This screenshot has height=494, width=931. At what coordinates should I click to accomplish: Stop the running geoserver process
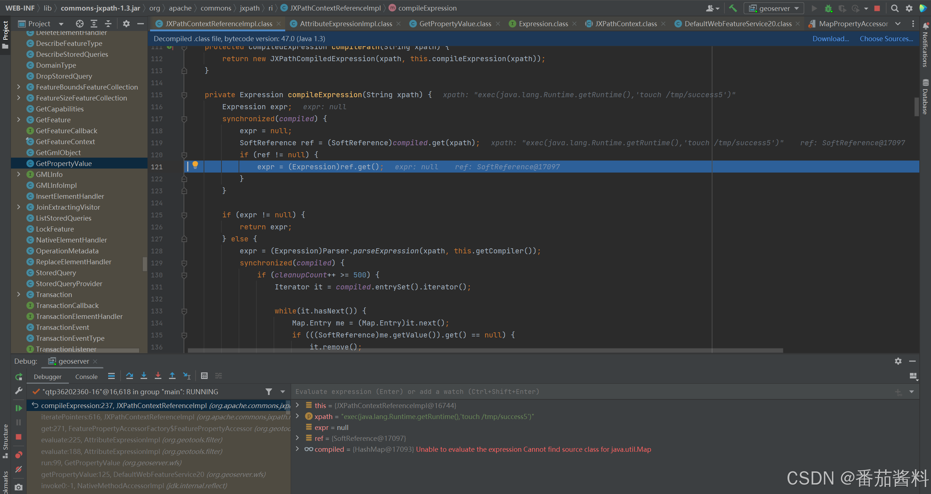(x=877, y=8)
